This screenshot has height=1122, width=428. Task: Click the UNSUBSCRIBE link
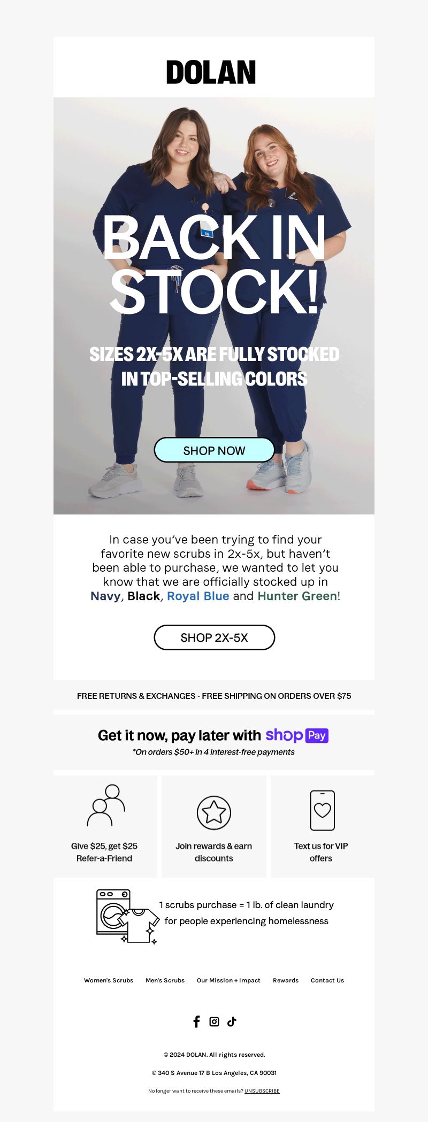(x=262, y=1091)
